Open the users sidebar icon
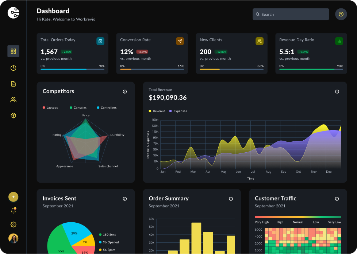357x254 pixels. [14, 100]
